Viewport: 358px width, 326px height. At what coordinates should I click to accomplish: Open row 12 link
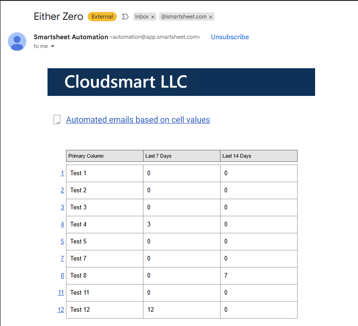coord(61,309)
